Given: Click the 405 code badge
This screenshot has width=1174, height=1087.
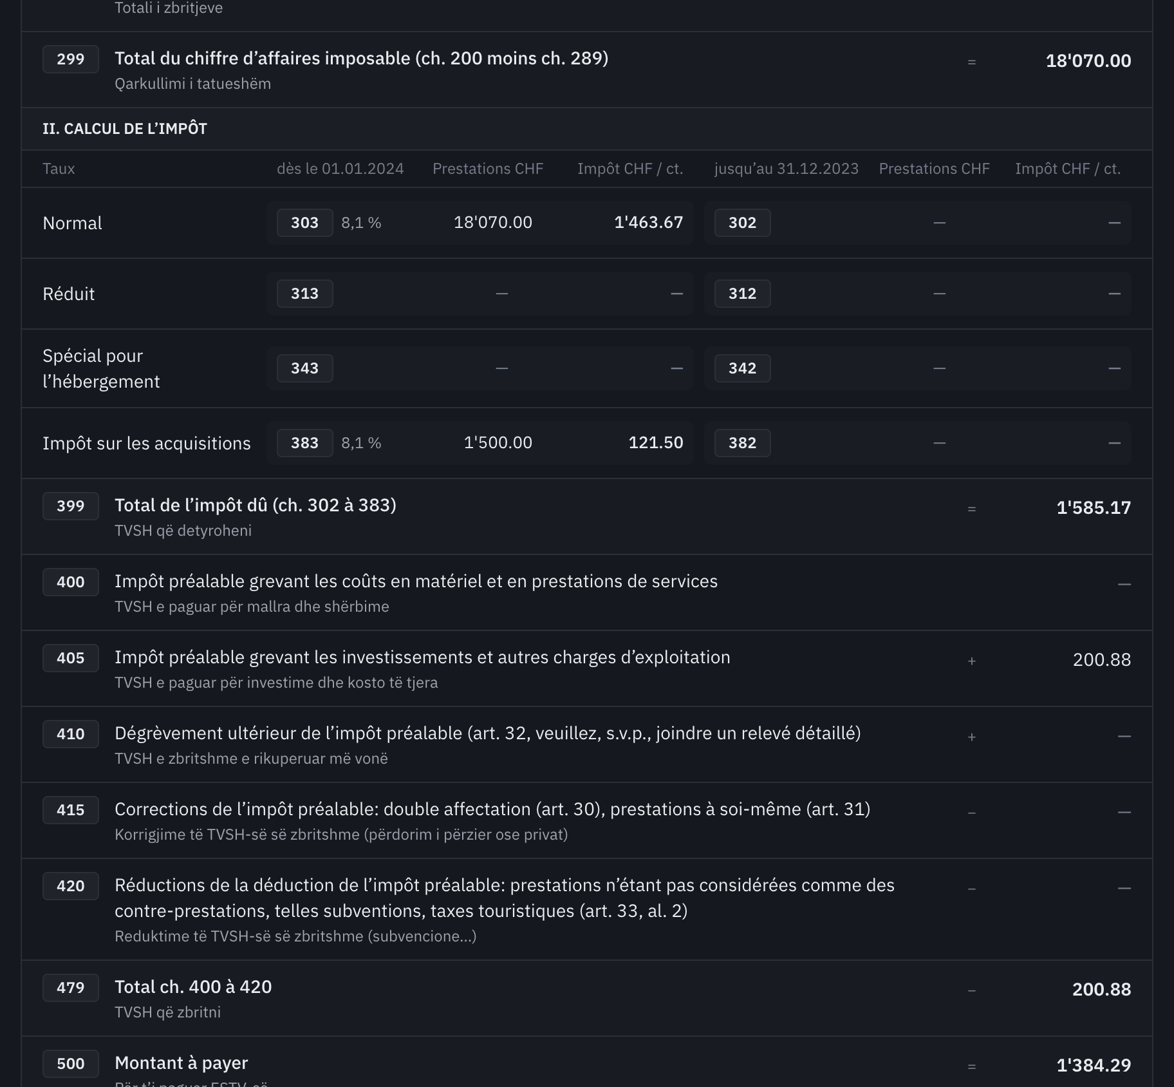Looking at the screenshot, I should [x=71, y=658].
